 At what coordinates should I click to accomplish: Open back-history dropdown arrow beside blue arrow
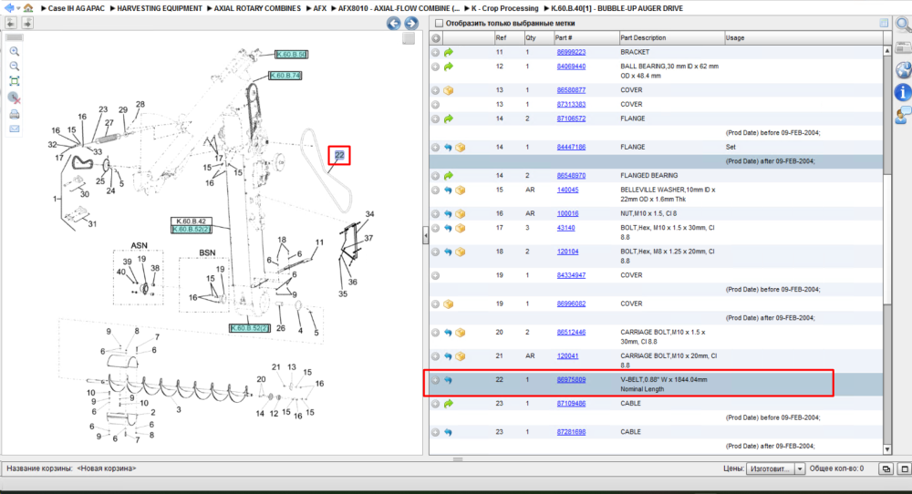point(18,8)
